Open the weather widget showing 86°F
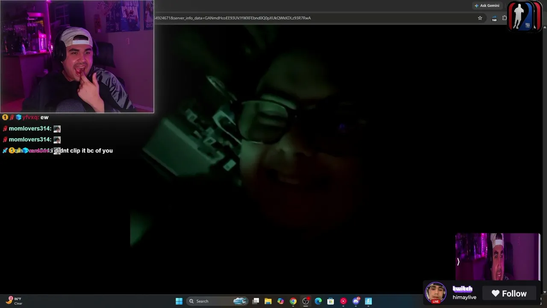 14,301
